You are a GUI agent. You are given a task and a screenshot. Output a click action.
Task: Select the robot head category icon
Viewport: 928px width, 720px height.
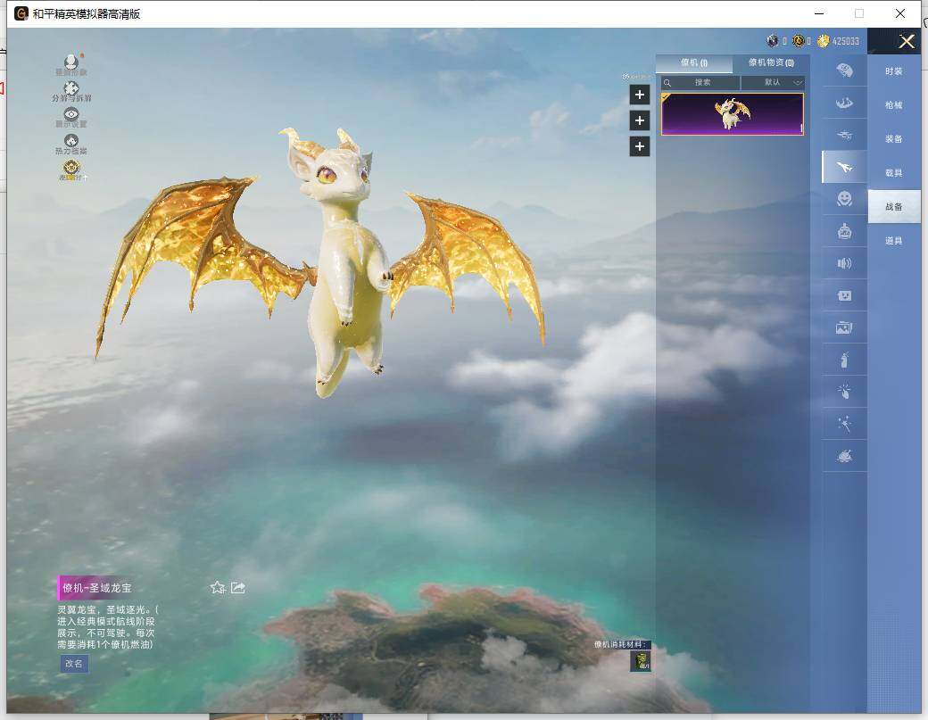tap(844, 231)
